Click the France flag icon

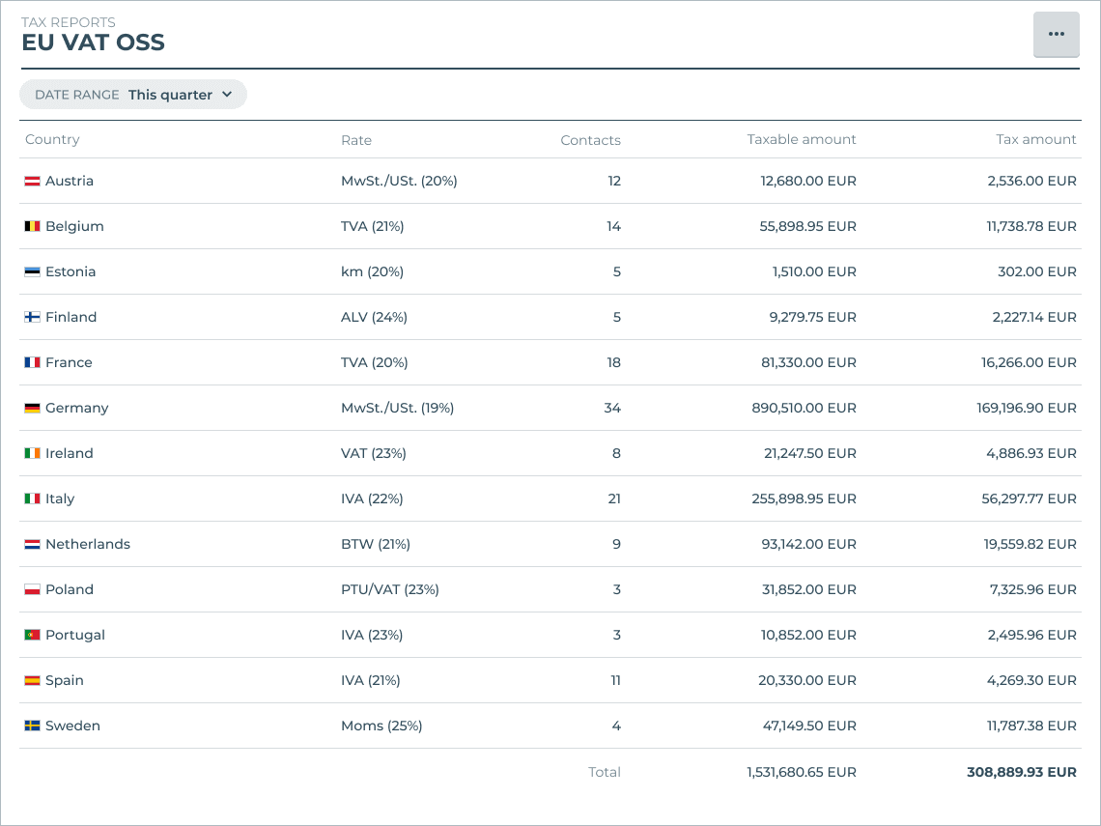32,362
